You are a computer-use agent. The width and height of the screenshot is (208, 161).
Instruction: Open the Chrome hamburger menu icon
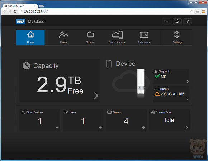203,11
